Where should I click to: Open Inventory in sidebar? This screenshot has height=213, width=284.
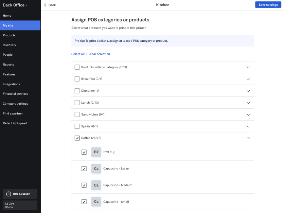(20, 45)
